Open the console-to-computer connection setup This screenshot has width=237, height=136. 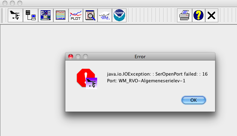(30, 15)
